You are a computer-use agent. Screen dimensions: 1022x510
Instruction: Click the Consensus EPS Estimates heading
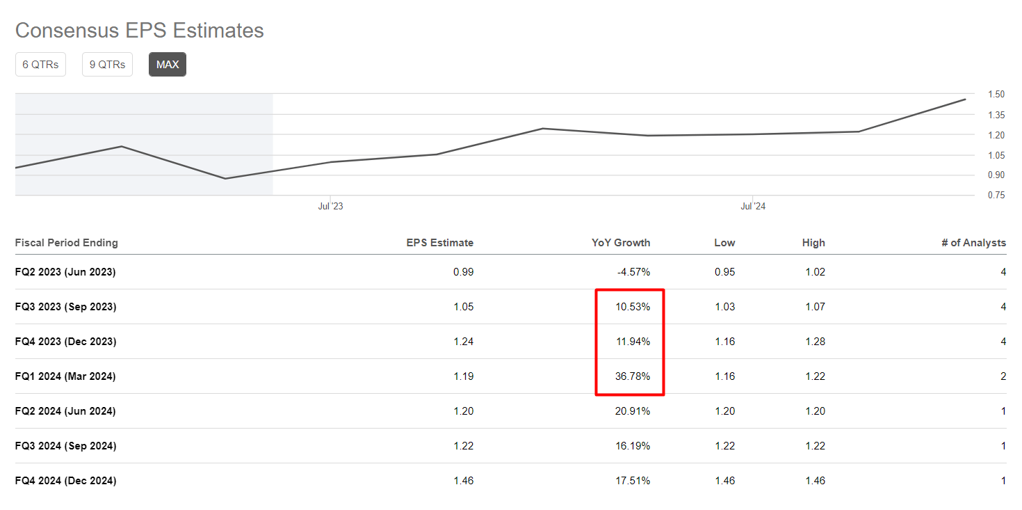coord(139,30)
